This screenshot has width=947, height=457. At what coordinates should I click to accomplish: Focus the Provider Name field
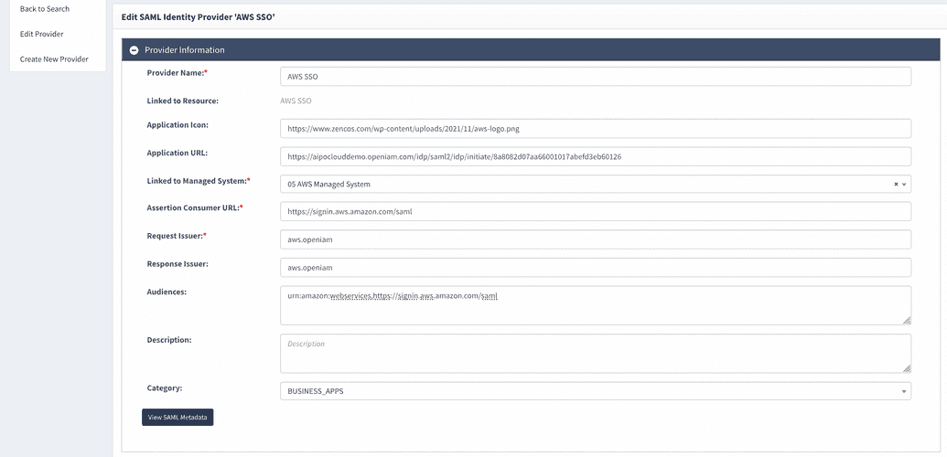(596, 77)
